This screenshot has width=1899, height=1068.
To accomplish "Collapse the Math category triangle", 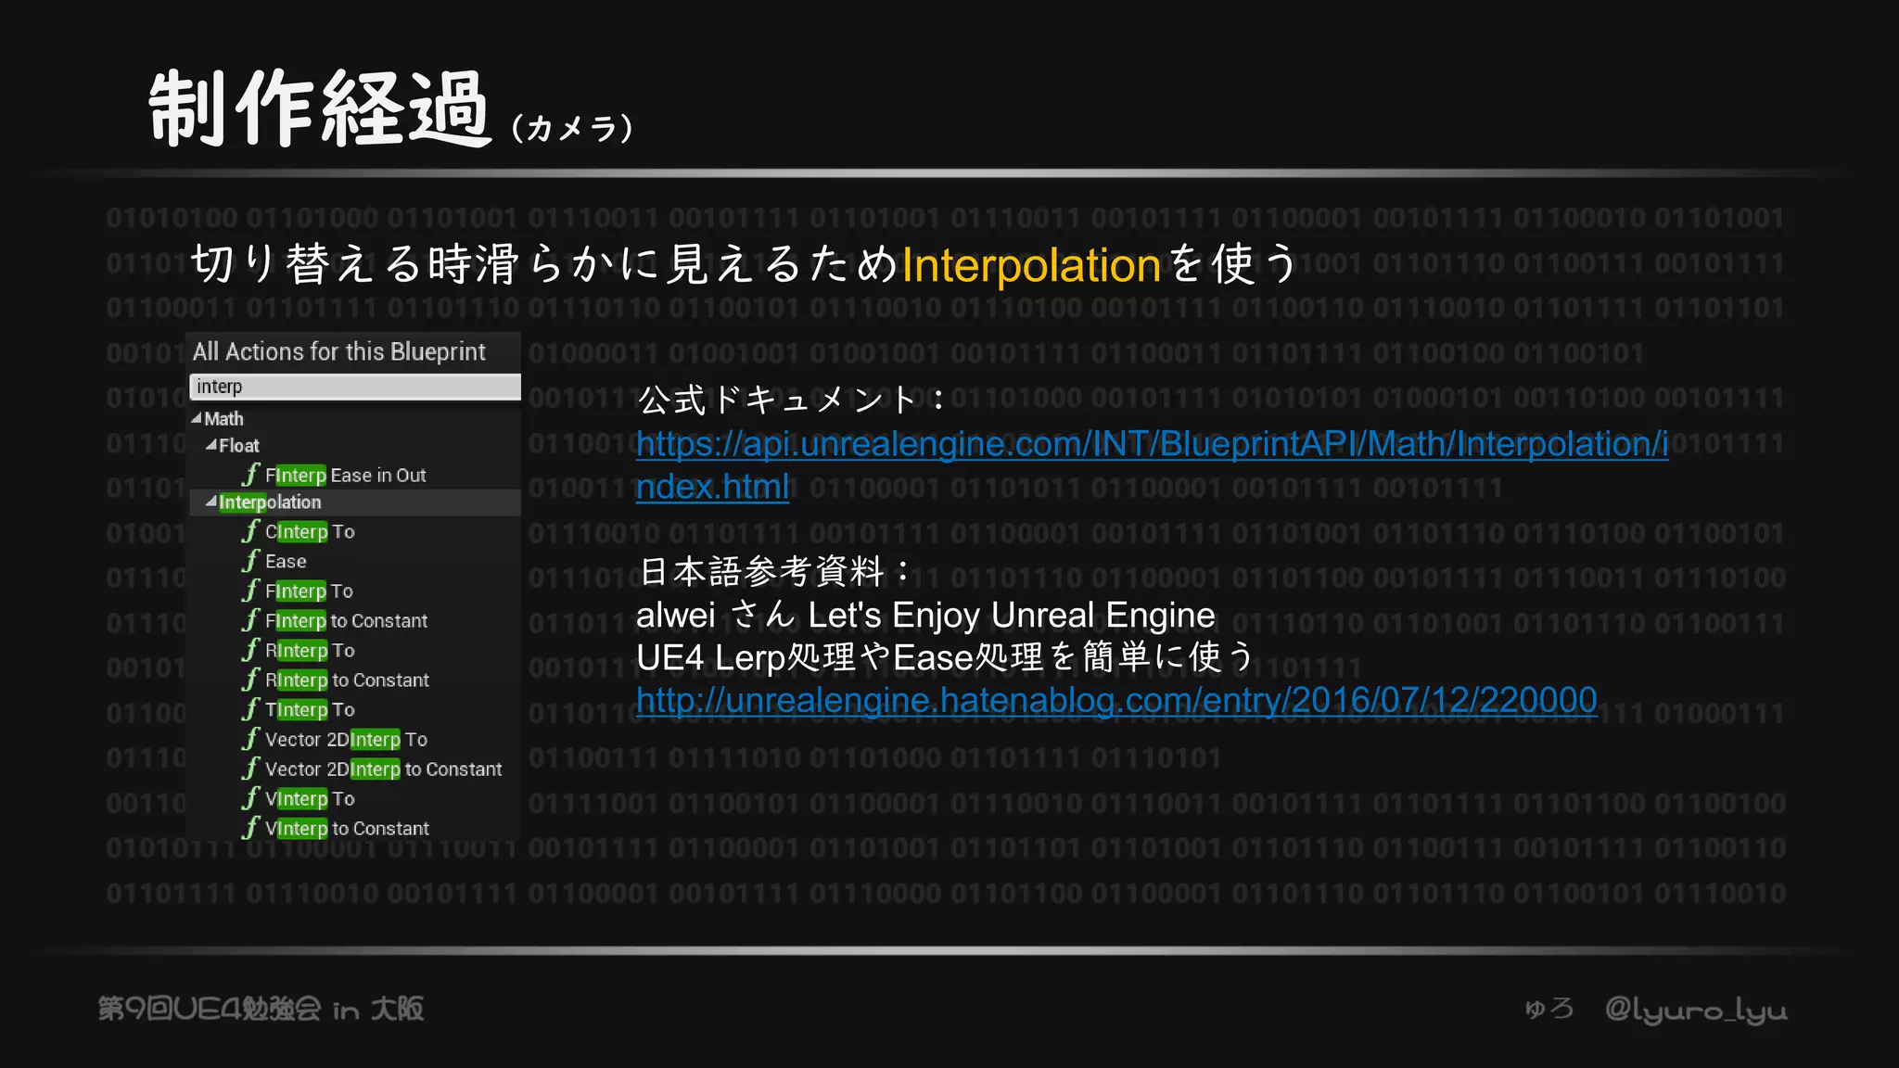I will coord(197,418).
